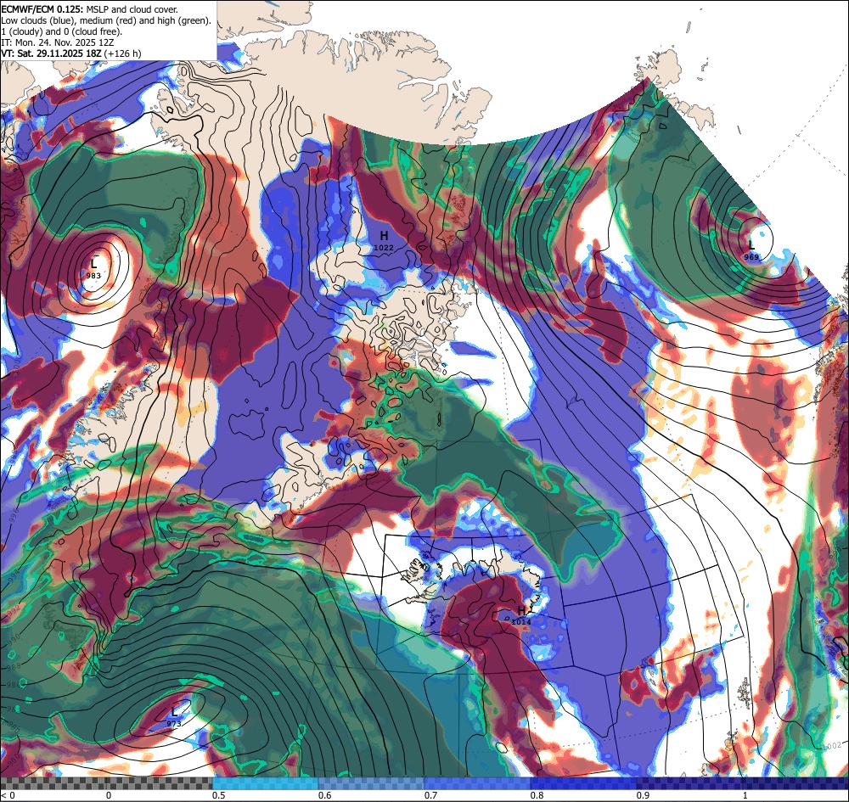This screenshot has height=802, width=849.
Task: Pick the navy swatch above 0.9
Action: pos(689,783)
